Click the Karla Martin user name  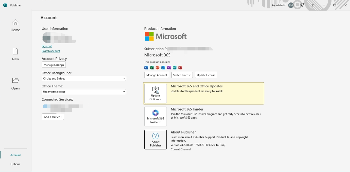point(279,5)
